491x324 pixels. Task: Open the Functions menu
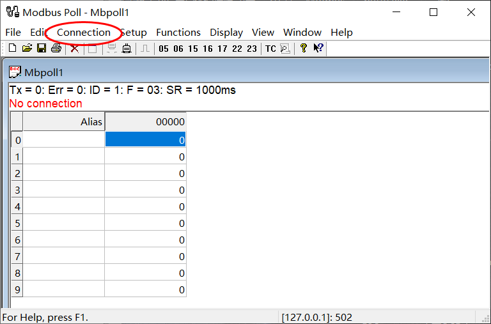[x=178, y=32]
